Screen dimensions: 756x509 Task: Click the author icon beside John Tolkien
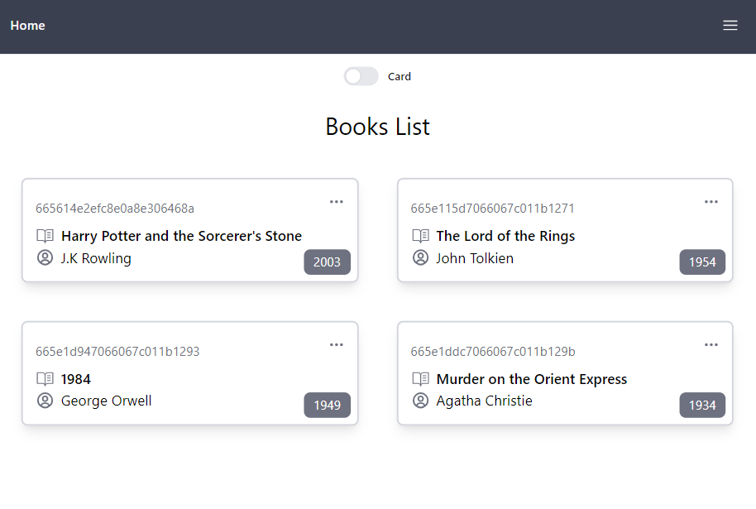click(420, 258)
